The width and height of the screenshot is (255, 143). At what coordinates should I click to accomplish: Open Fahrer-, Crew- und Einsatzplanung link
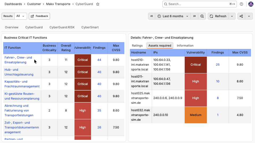(18, 60)
